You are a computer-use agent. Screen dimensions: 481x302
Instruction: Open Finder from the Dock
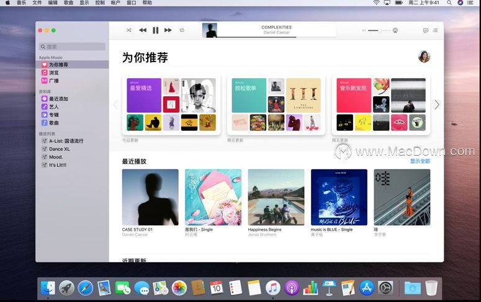48,288
